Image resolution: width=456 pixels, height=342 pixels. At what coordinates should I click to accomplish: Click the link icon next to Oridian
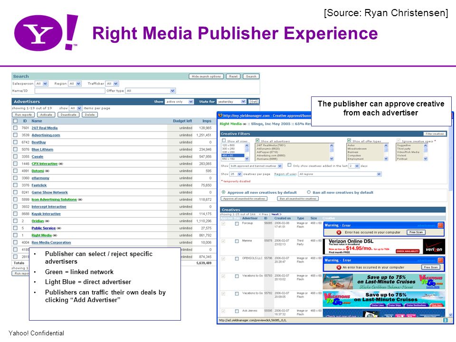[x=47, y=221]
